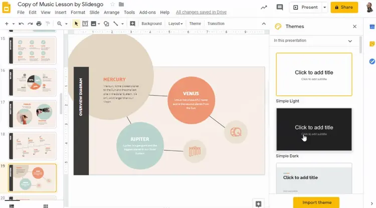Click Import theme button
This screenshot has width=376, height=208.
(x=316, y=202)
